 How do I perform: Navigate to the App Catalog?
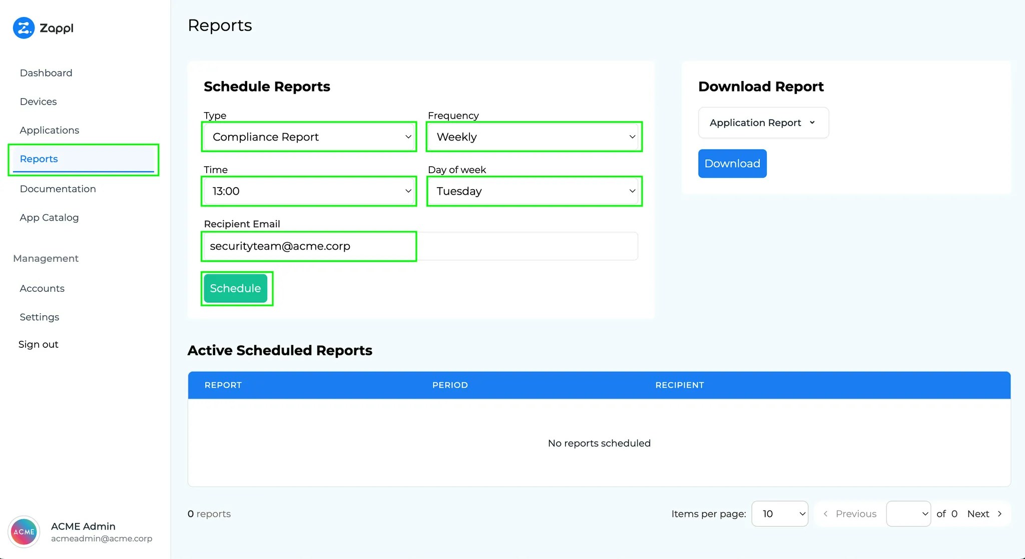pos(49,218)
